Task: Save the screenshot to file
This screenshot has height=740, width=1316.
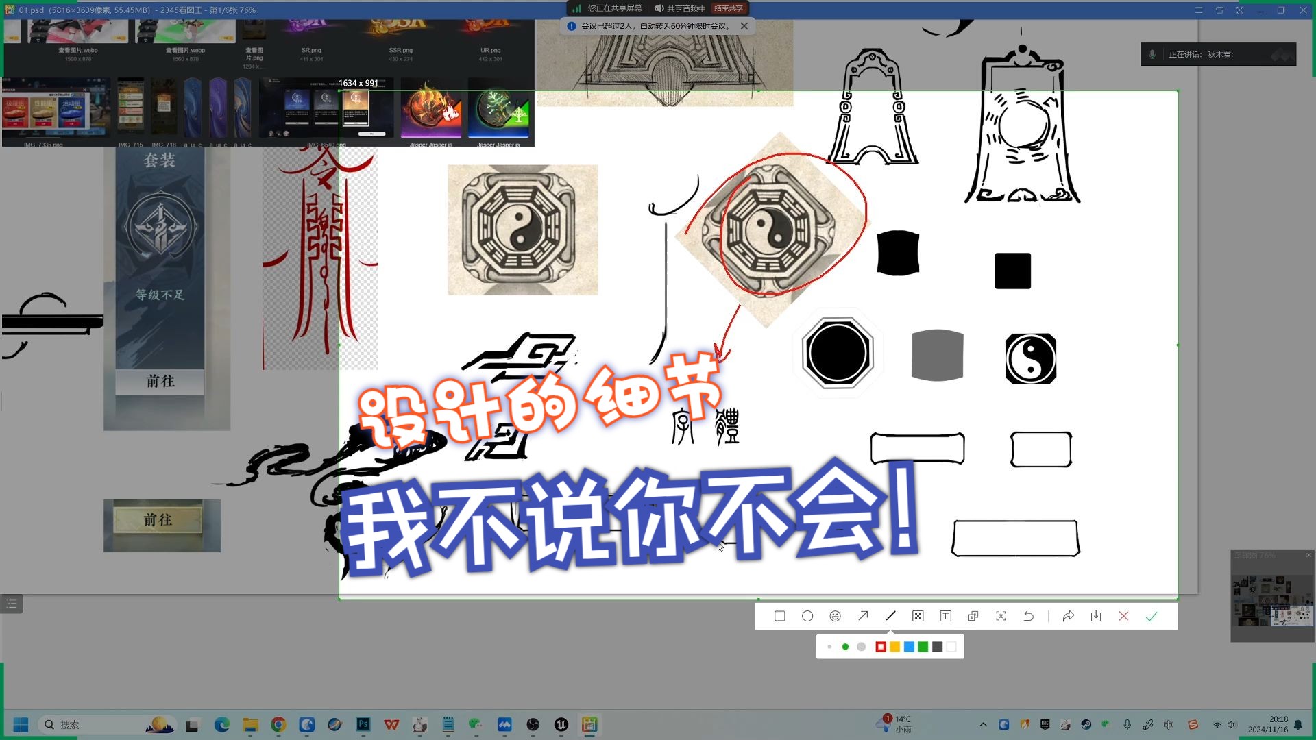Action: [x=1096, y=616]
